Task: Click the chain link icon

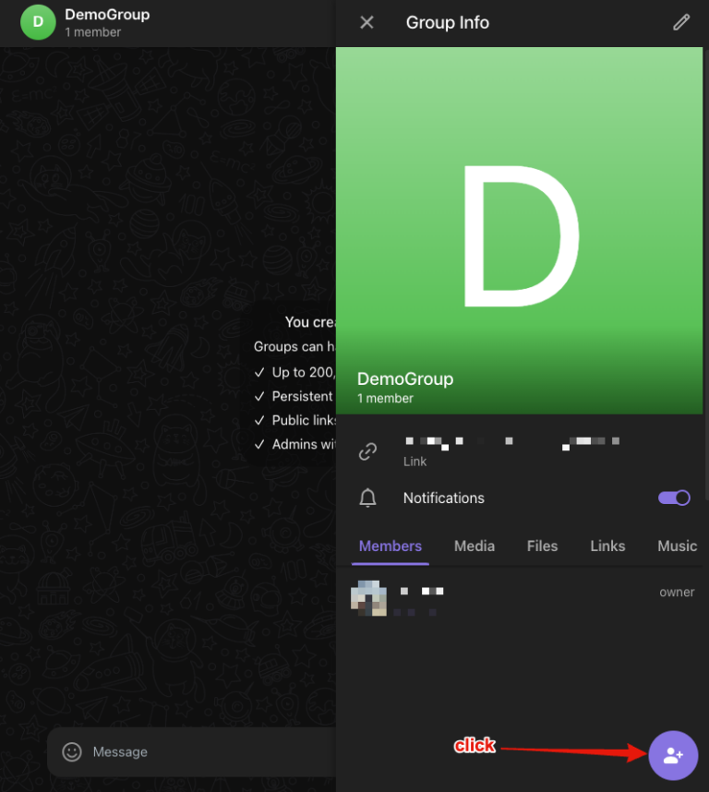Action: click(x=367, y=451)
